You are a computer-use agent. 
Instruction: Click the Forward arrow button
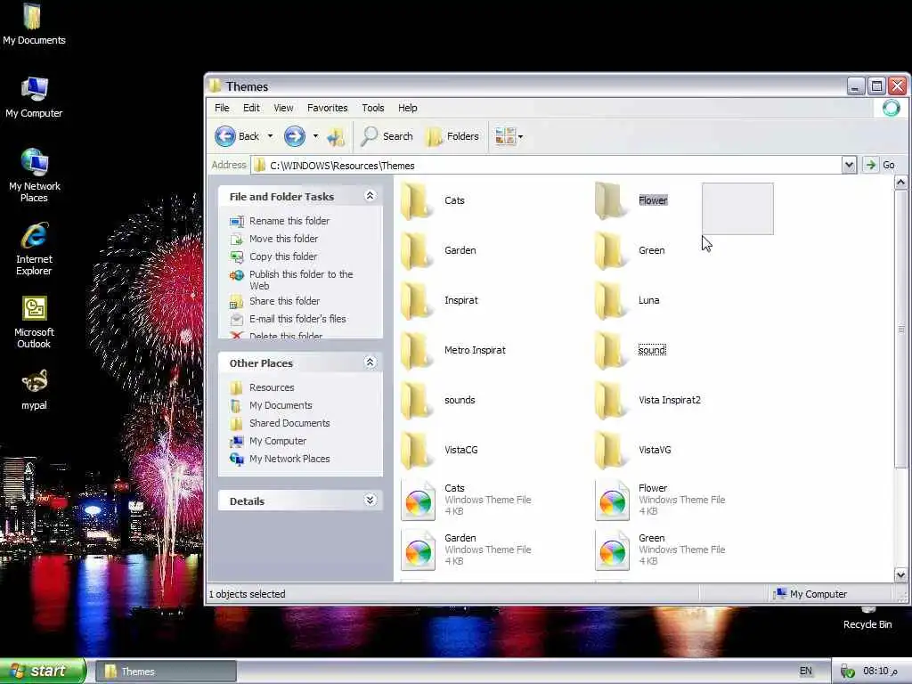pos(294,136)
